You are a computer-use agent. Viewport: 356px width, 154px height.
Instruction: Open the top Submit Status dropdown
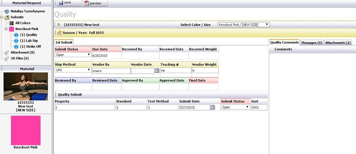(73, 55)
